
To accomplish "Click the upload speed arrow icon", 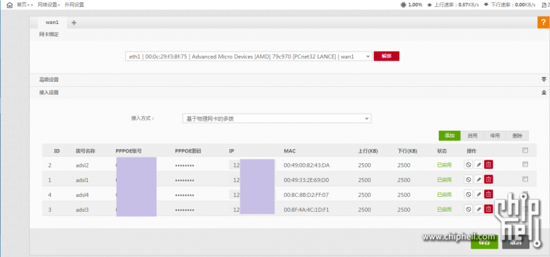I will coord(429,5).
